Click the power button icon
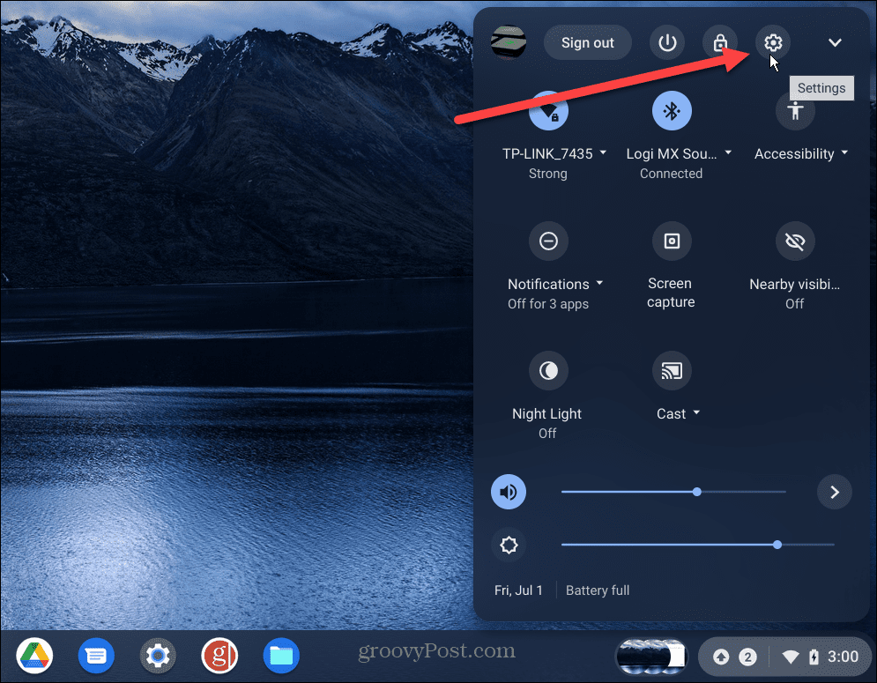 [667, 42]
